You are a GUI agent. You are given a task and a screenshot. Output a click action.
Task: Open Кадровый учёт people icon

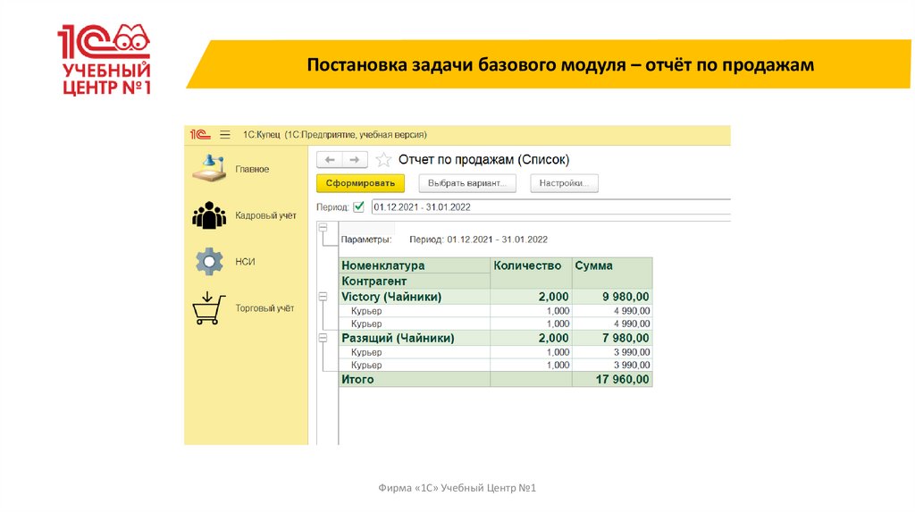209,215
